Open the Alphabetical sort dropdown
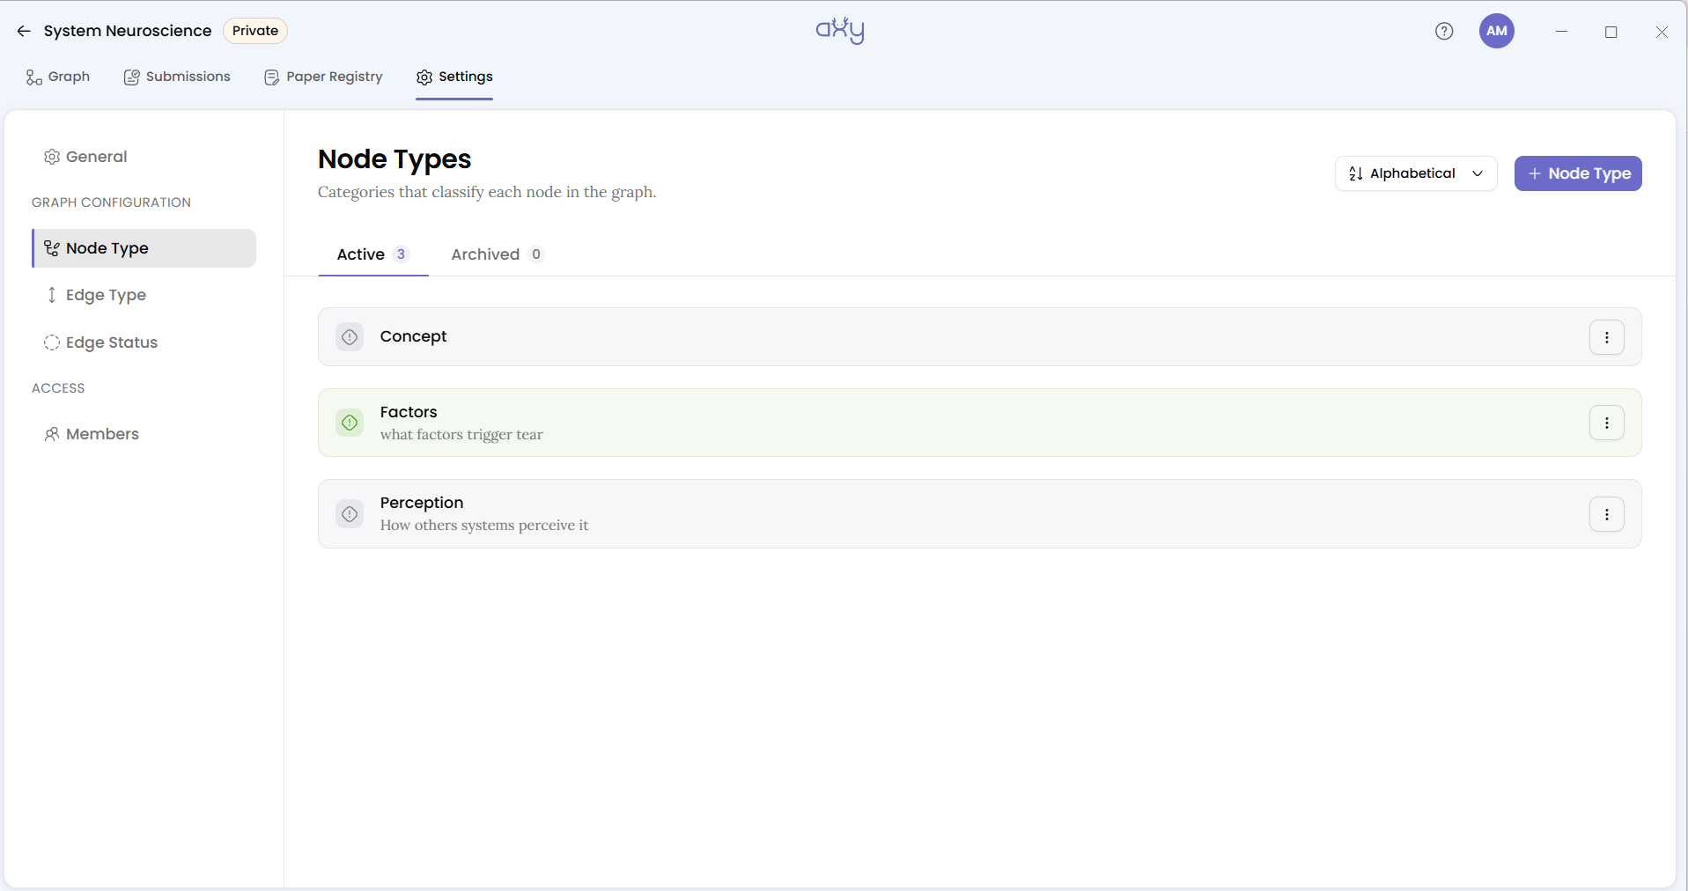The width and height of the screenshot is (1688, 891). point(1416,173)
